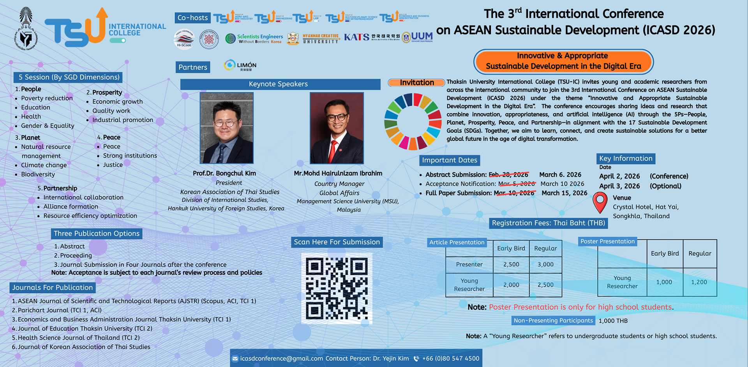Select the LIMÓN partner logo
The image size is (748, 367).
tap(240, 65)
